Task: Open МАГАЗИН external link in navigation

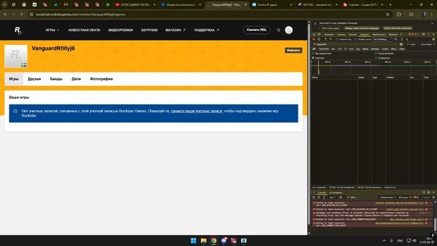Action: (175, 30)
